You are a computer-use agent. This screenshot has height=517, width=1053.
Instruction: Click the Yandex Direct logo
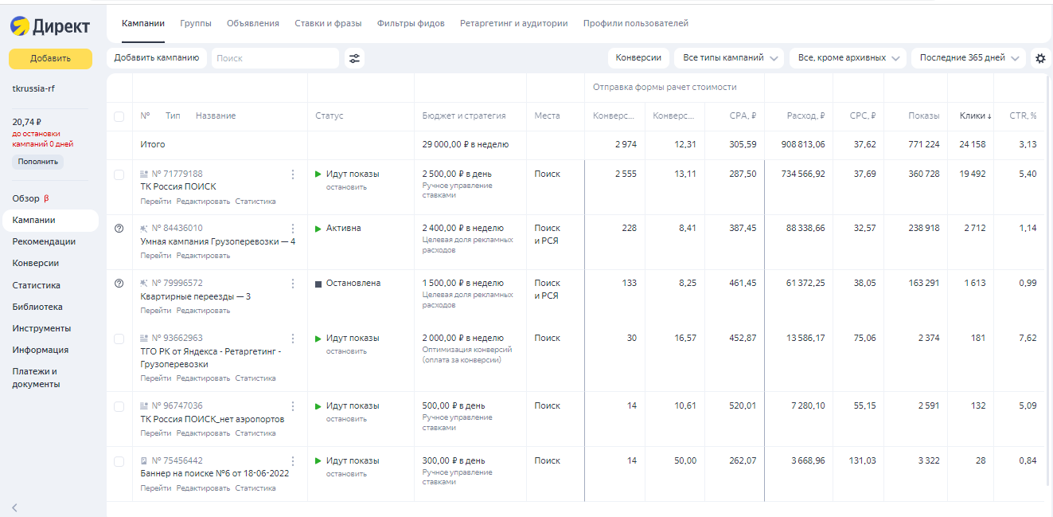50,26
